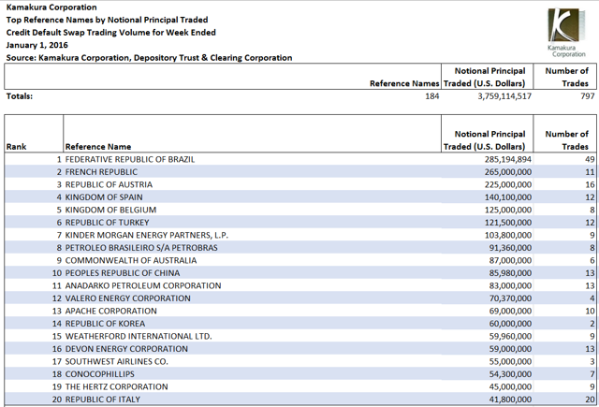Select the Totals: label

(20, 95)
